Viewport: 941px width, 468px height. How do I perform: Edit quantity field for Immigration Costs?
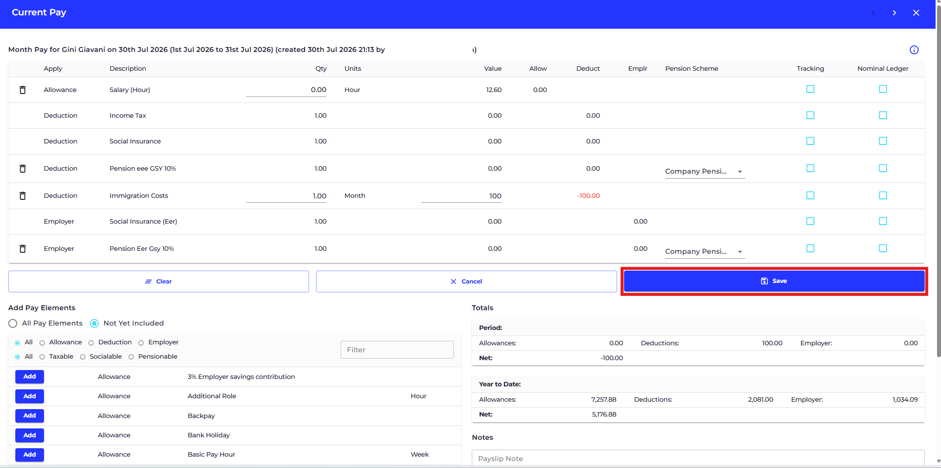[286, 196]
